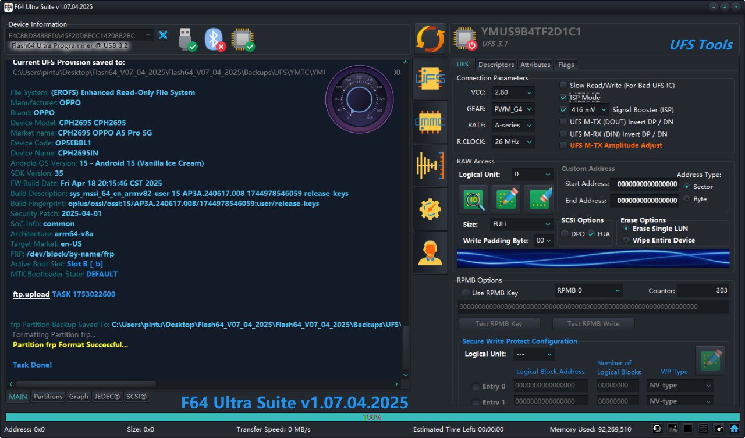Switch to the SCSI log tab
The height and width of the screenshot is (438, 745).
pos(137,397)
